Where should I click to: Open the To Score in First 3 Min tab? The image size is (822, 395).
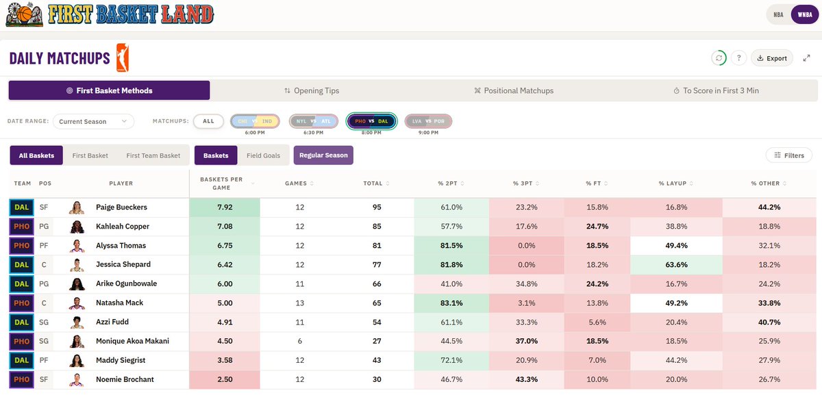point(717,90)
